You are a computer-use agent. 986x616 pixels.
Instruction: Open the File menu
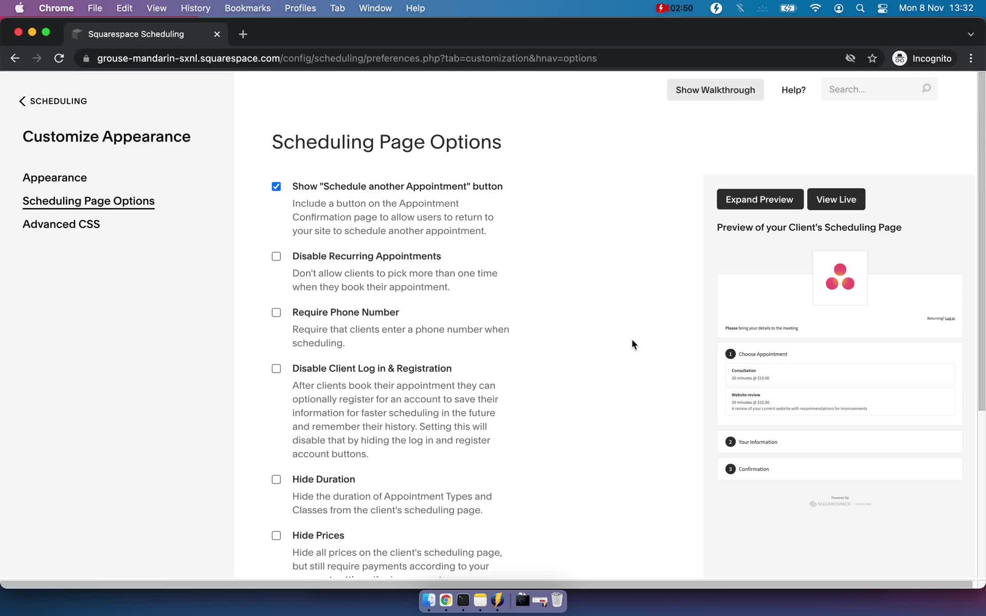(x=94, y=8)
